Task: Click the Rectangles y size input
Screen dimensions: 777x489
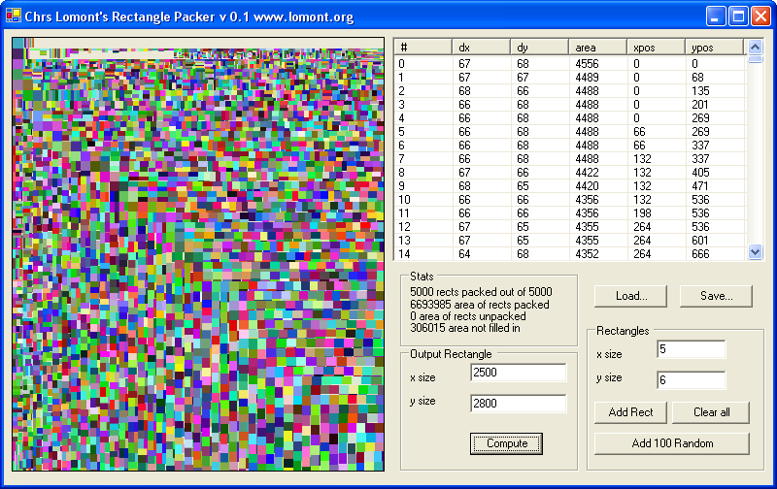Action: tap(691, 379)
